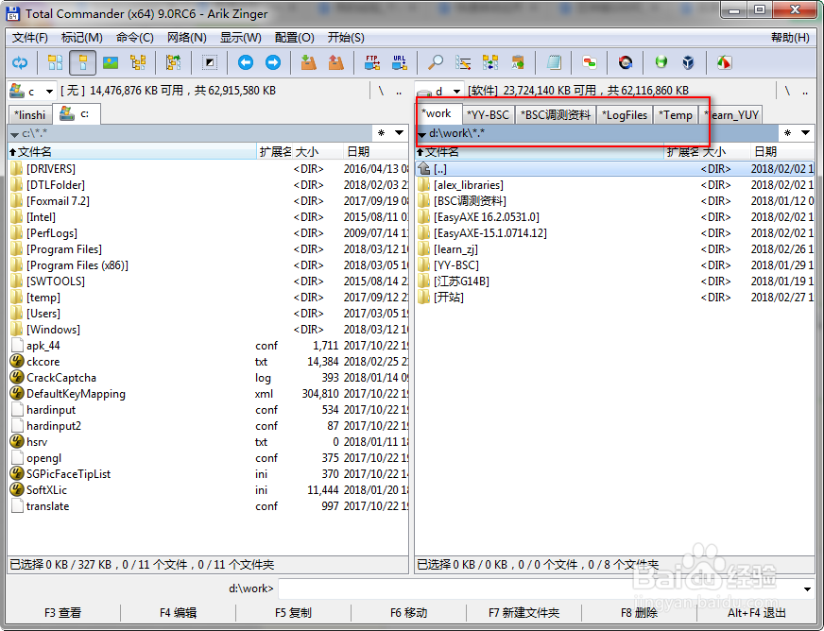Click the c: drive icon in left drive bar
Viewport: 824px width, 631px height.
coord(17,91)
